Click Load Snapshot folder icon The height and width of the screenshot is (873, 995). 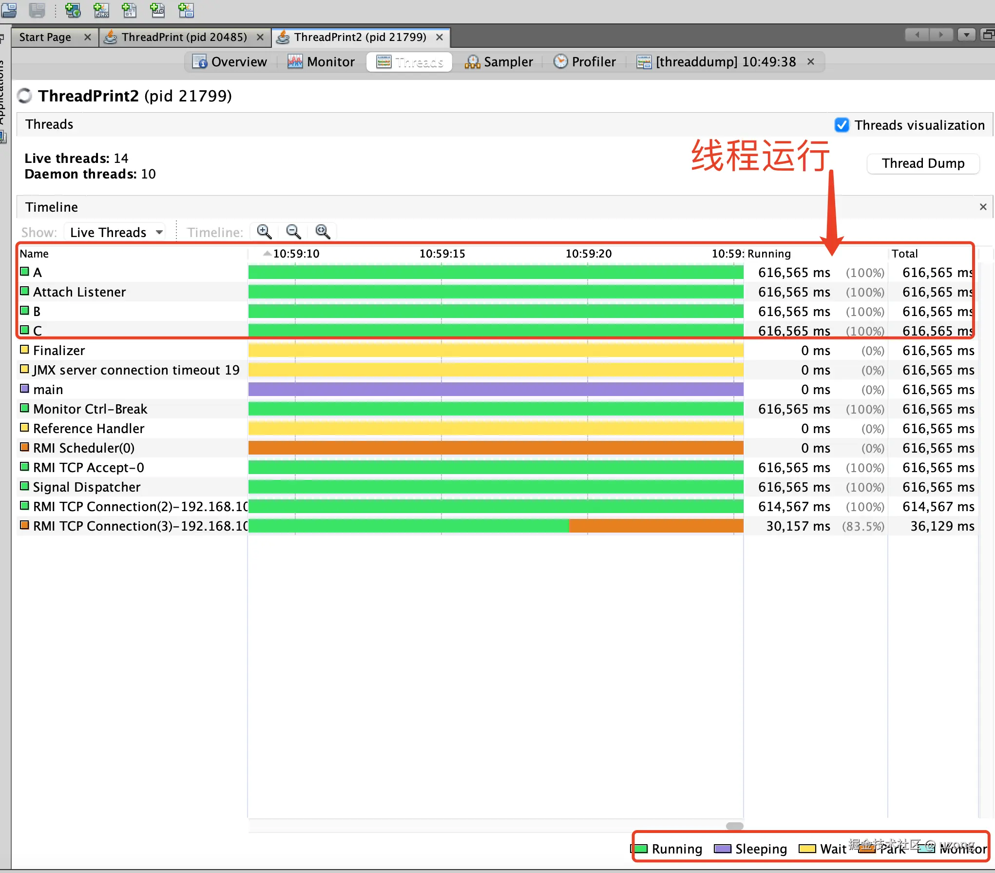[9, 9]
